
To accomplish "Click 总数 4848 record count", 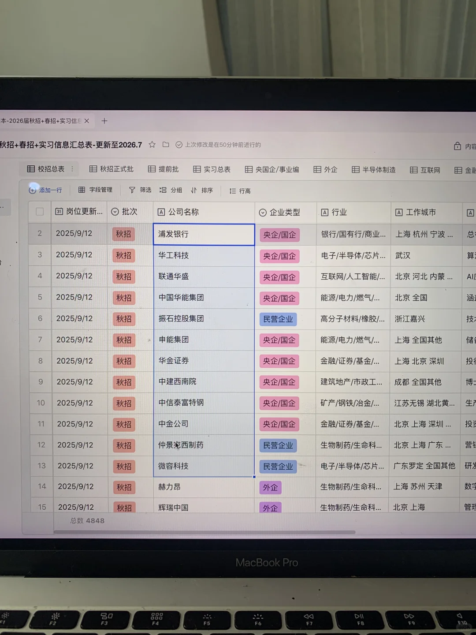I will 87,521.
